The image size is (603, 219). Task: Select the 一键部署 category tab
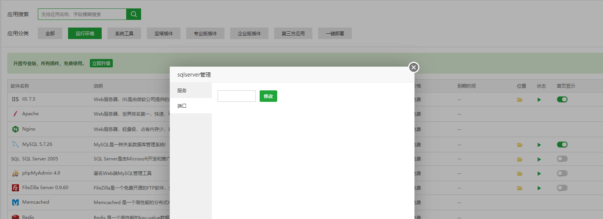[x=335, y=33]
